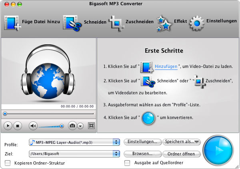Click the Browsen... button

[142, 154]
